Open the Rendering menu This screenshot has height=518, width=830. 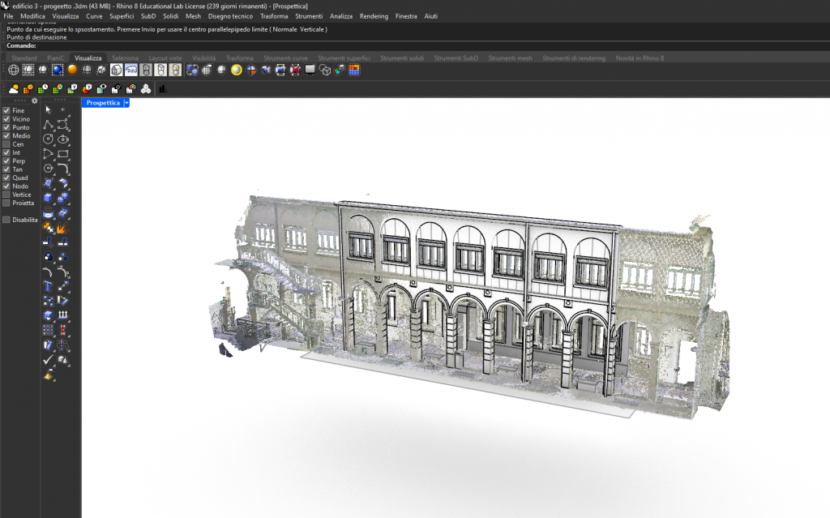coord(374,16)
